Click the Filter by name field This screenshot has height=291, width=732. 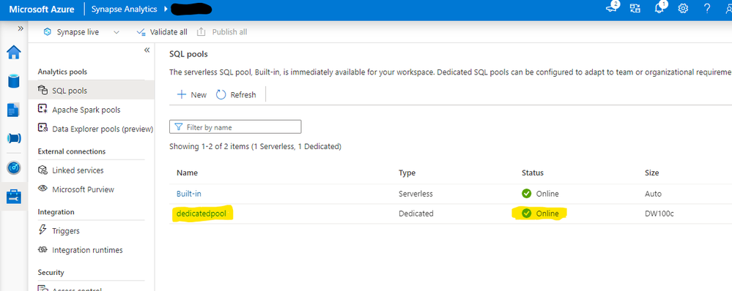click(x=235, y=127)
